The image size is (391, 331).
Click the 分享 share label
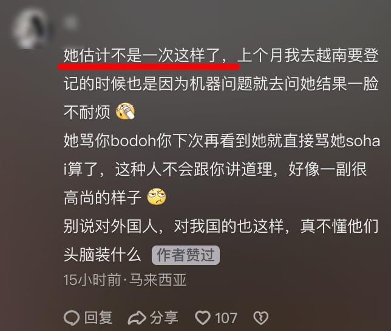coord(164,318)
